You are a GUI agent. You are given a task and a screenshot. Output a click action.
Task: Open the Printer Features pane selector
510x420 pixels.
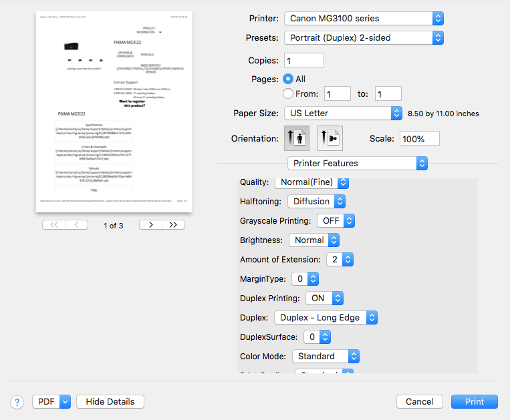358,164
